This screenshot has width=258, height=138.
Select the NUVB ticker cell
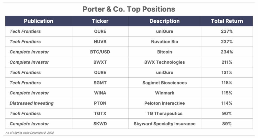pos(100,42)
